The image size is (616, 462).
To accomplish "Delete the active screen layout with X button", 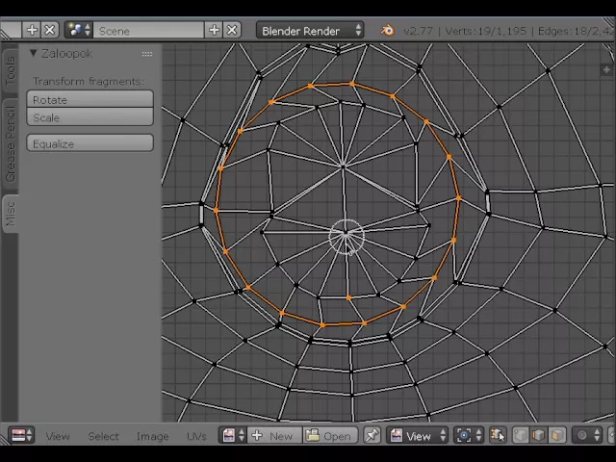I will pyautogui.click(x=50, y=30).
